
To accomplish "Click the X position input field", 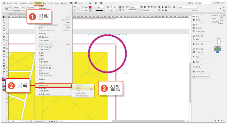I will [17, 7].
